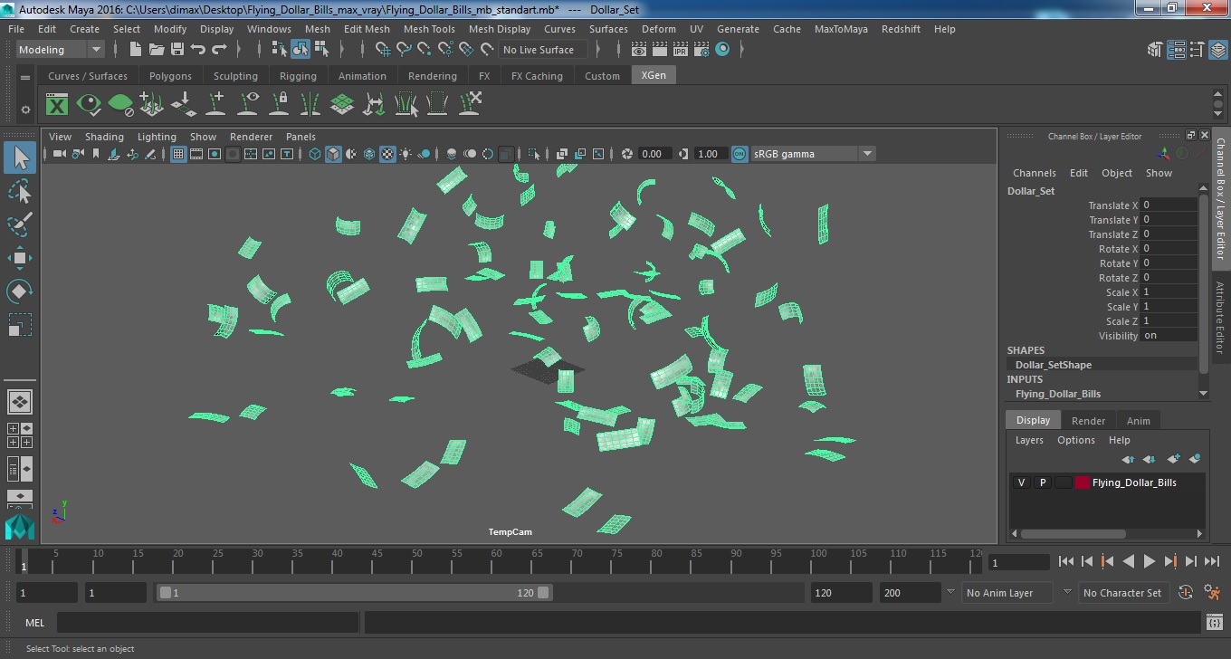
Task: Activate the Scale tool in the toolbox
Action: coord(20,324)
